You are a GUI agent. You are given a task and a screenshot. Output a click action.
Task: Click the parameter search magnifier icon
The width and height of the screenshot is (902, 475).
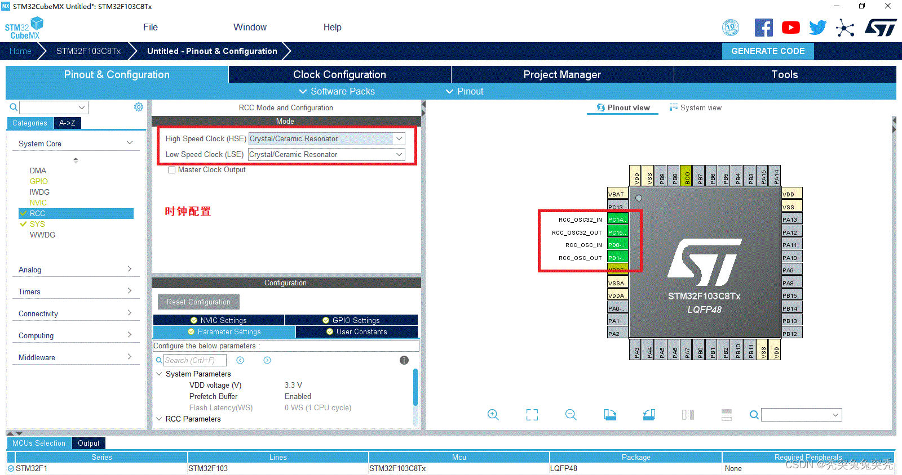click(x=159, y=360)
